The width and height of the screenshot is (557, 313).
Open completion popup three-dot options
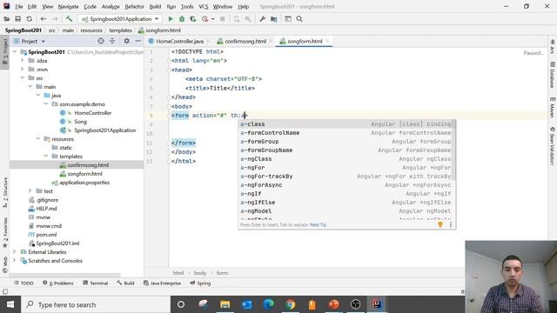pyautogui.click(x=451, y=224)
